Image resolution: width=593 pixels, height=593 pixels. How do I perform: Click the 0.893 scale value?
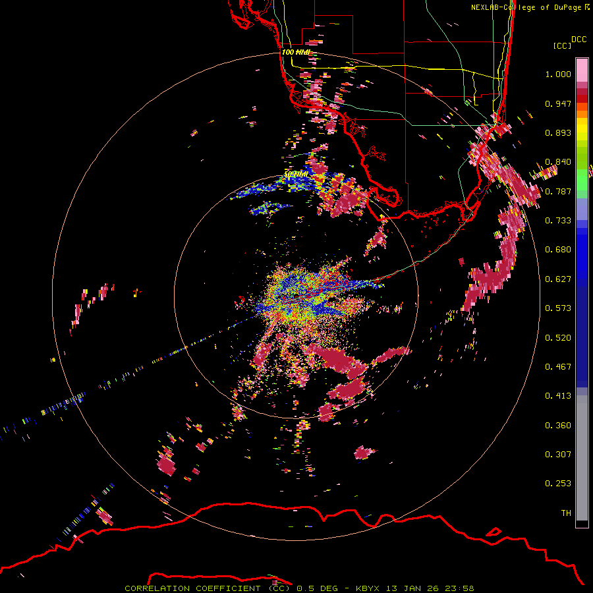tap(558, 132)
